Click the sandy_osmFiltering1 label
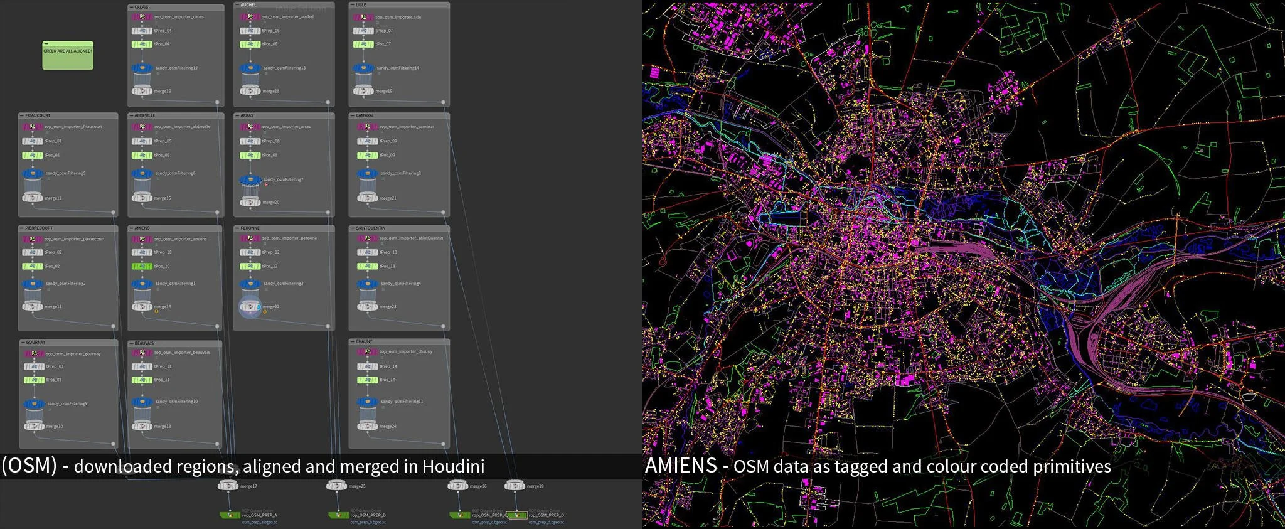1285x529 pixels. click(x=175, y=284)
